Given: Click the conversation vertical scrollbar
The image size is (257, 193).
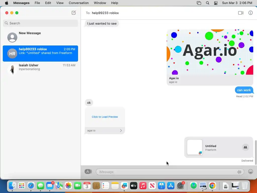Looking at the screenshot, I should (256, 152).
